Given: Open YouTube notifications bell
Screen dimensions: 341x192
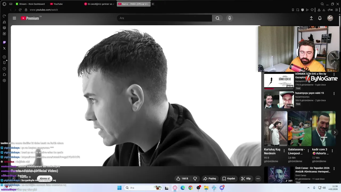Looking at the screenshot, I should coord(320,18).
